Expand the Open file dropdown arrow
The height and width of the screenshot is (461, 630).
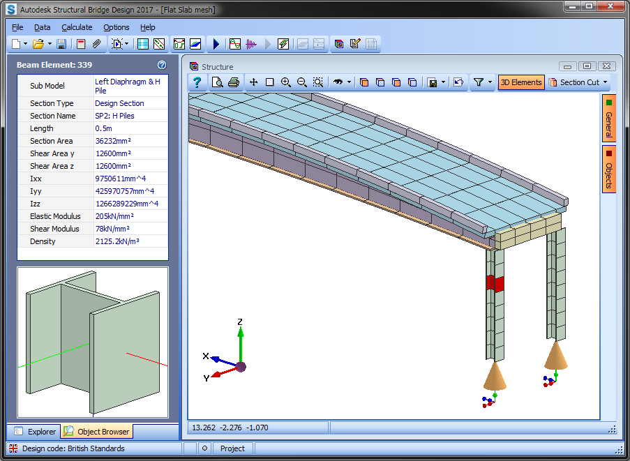click(50, 44)
